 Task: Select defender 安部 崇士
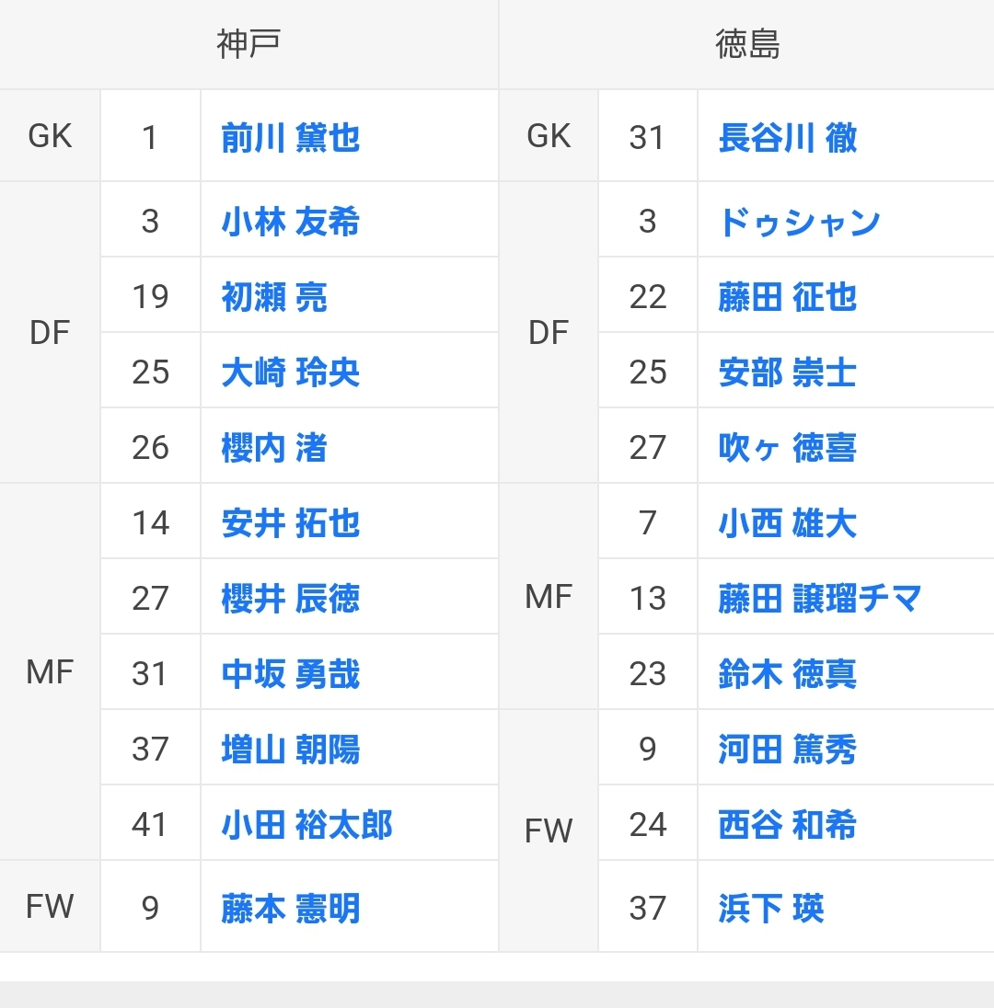[x=787, y=372]
